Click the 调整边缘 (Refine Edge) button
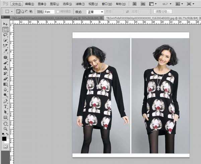The height and width of the screenshot is (164, 201). [x=162, y=12]
